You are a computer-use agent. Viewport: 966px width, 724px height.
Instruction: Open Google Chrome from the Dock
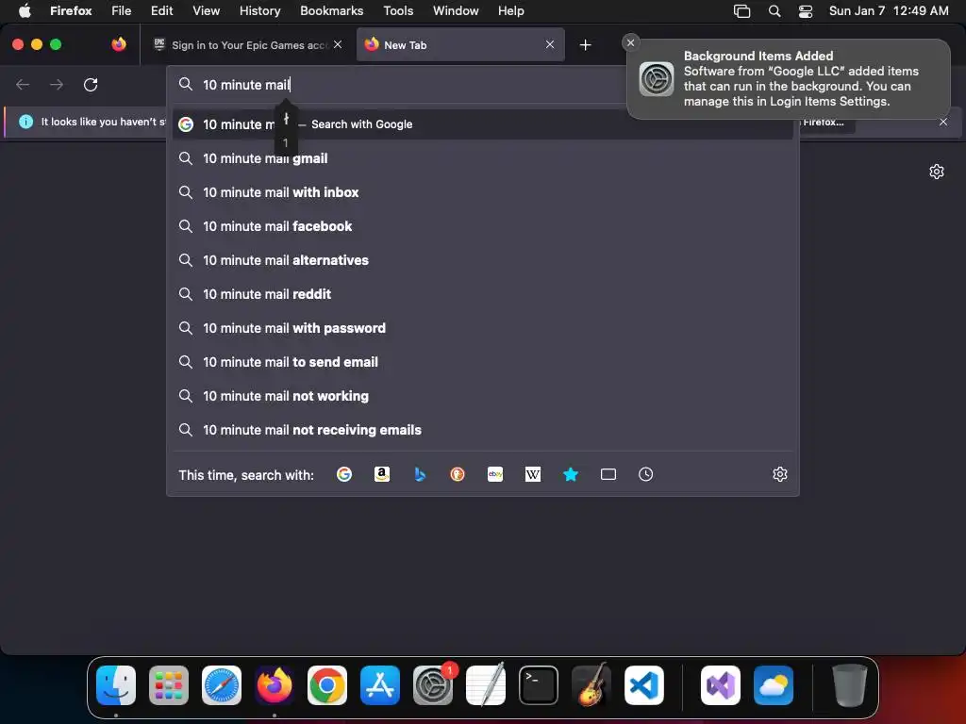pyautogui.click(x=327, y=685)
